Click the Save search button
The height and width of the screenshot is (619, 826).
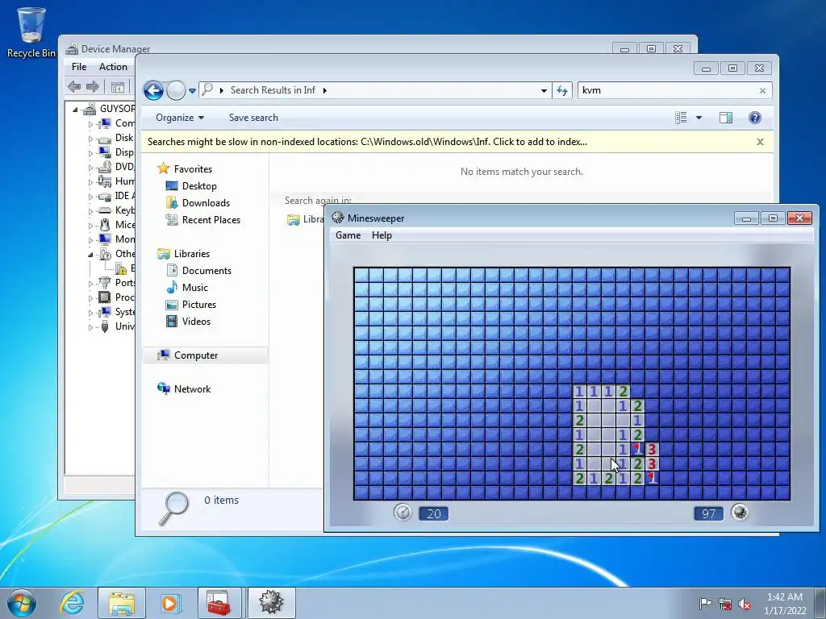pos(253,118)
